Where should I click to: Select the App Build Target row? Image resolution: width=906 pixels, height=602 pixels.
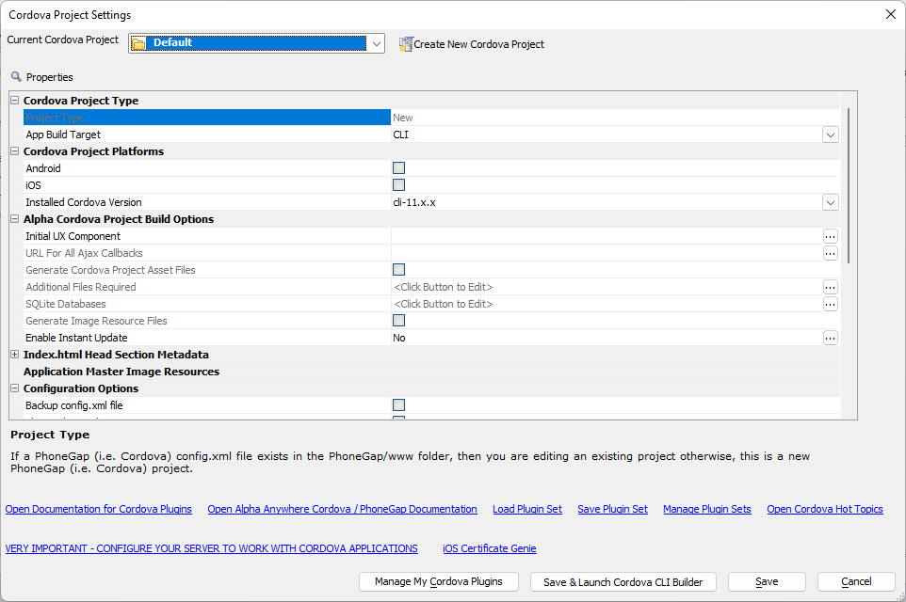[x=431, y=135]
